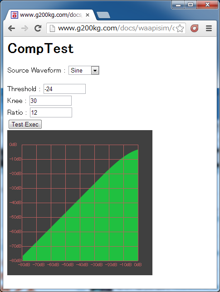Bookmark page with the star icon
The image size is (220, 292).
pyautogui.click(x=180, y=29)
